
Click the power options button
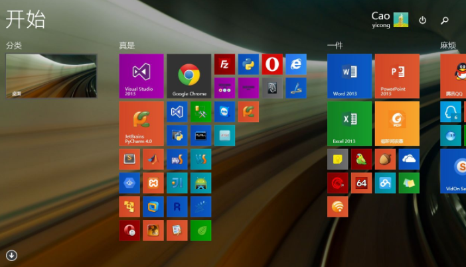point(423,21)
